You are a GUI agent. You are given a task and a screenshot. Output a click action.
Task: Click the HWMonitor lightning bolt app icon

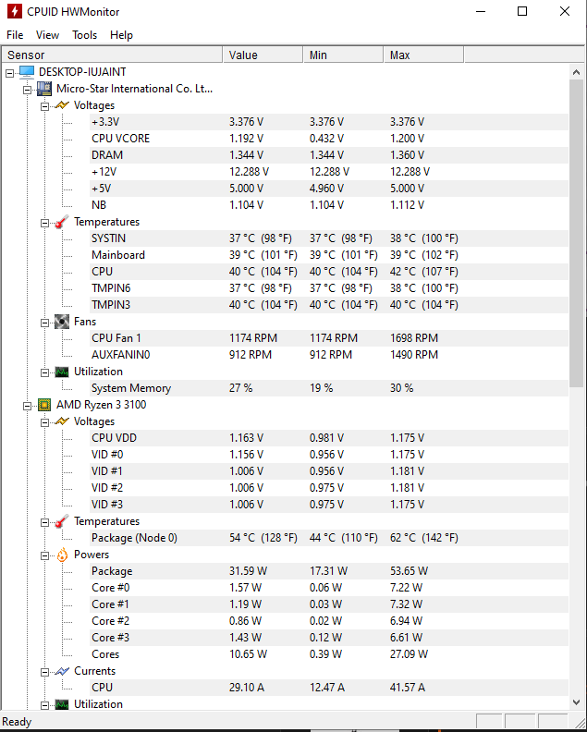click(14, 11)
